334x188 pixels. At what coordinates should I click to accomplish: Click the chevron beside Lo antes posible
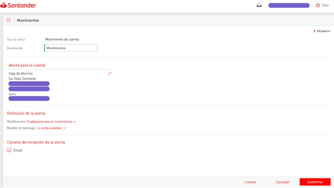(65, 128)
